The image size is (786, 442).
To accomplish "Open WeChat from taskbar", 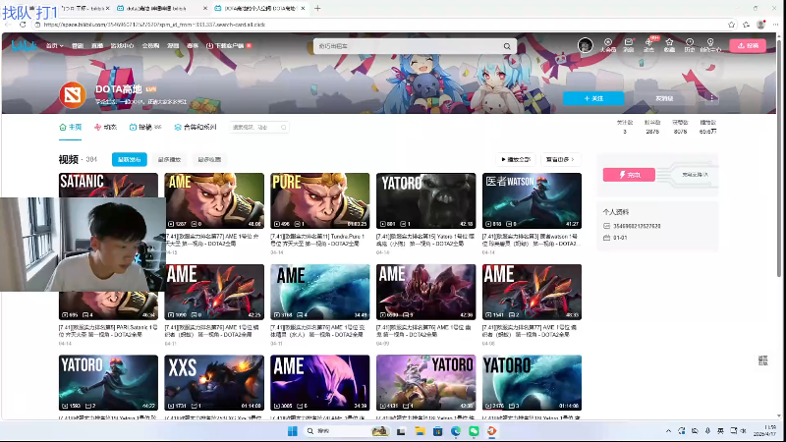I will tap(474, 431).
